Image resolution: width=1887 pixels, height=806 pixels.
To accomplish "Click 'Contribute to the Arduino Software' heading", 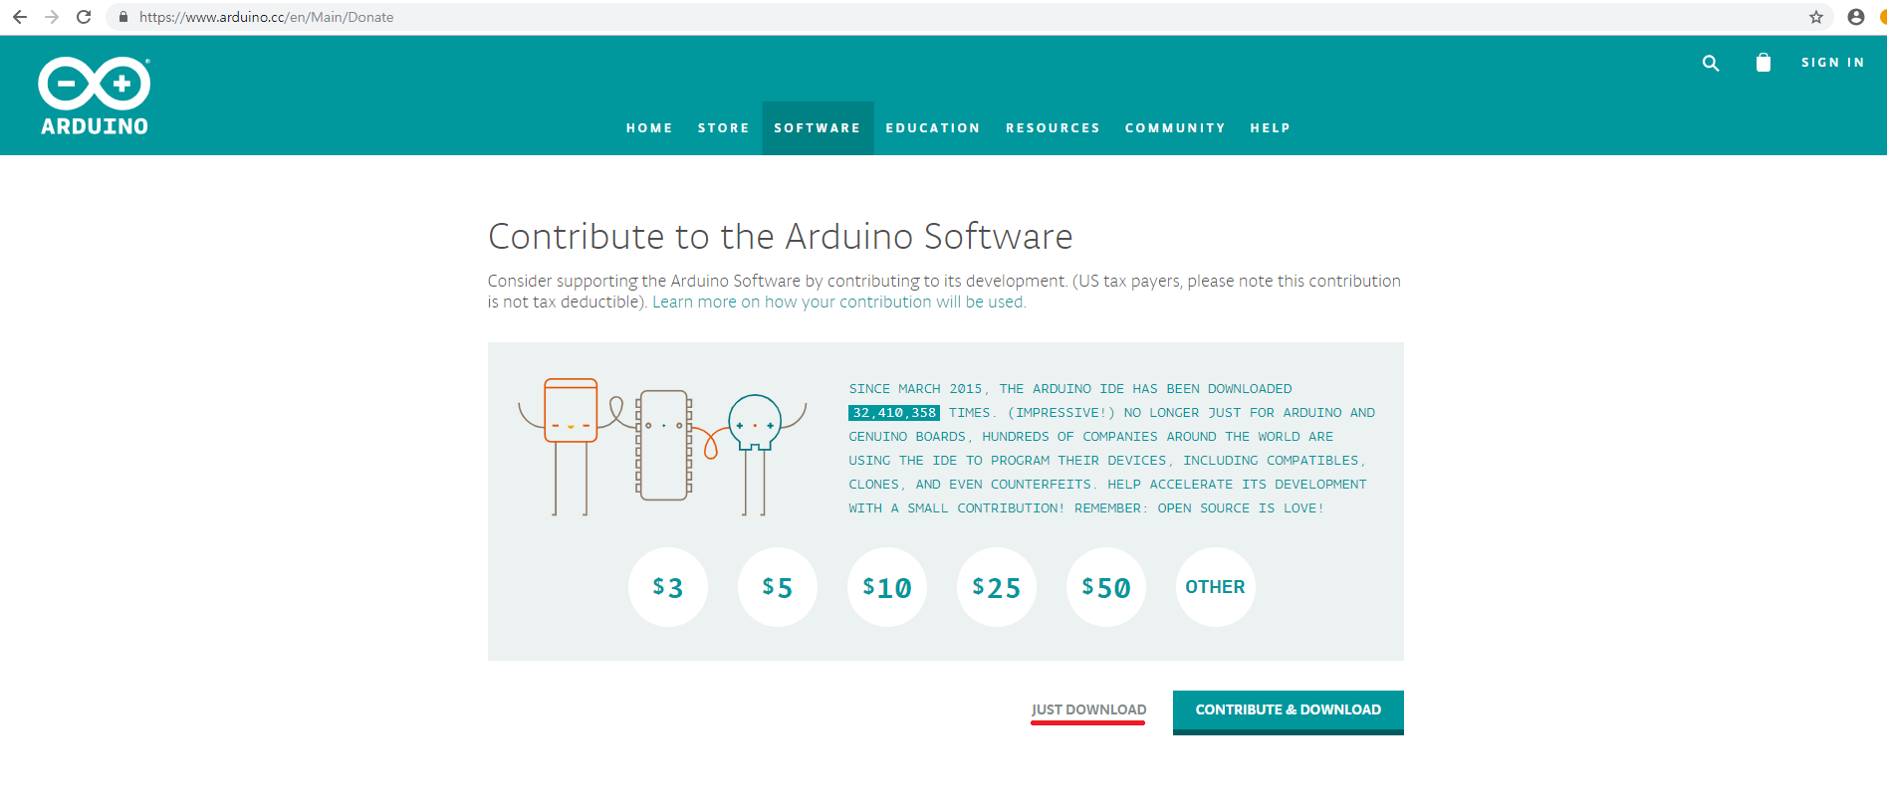I will (x=781, y=237).
